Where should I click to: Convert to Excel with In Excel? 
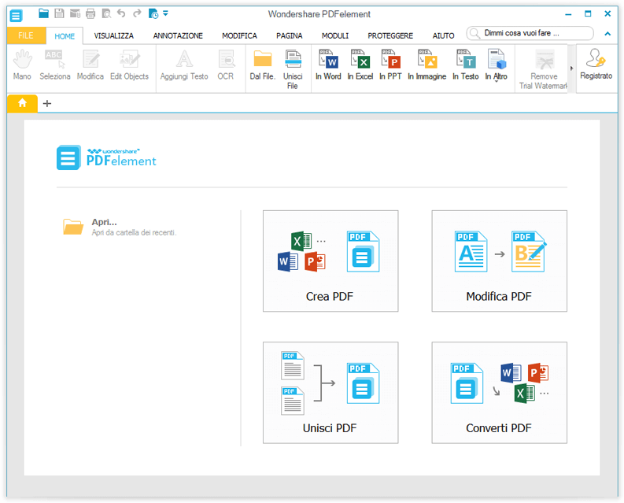[360, 65]
